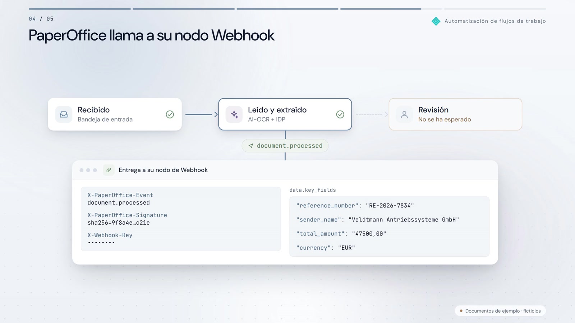
Task: Click the Entrega a su nodo de Webhook title
Action: [x=163, y=170]
